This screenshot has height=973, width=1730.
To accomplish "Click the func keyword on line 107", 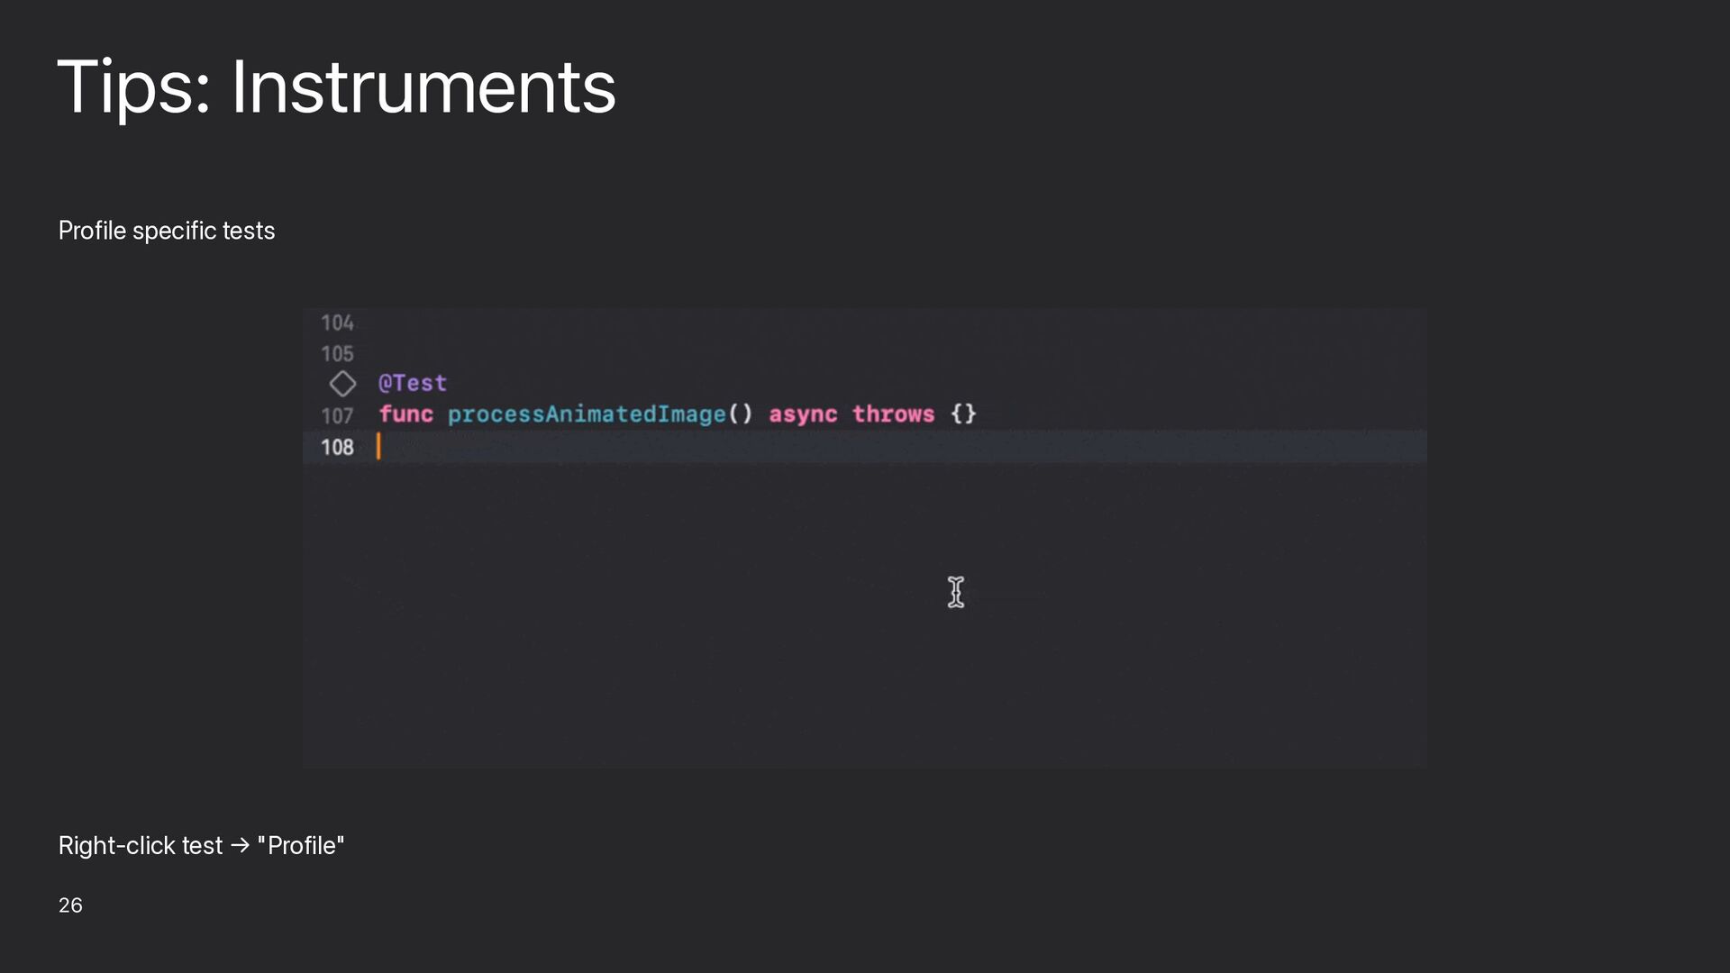I will pyautogui.click(x=405, y=414).
